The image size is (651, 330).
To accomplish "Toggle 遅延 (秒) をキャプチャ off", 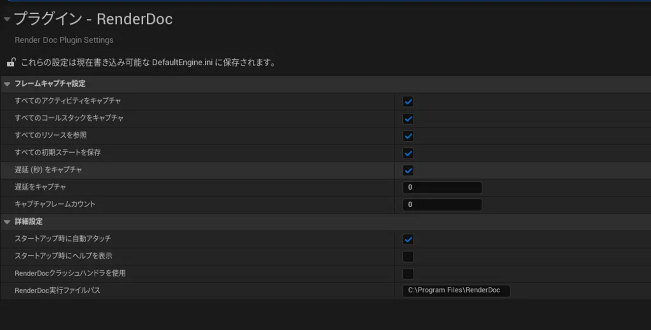I will pos(408,170).
